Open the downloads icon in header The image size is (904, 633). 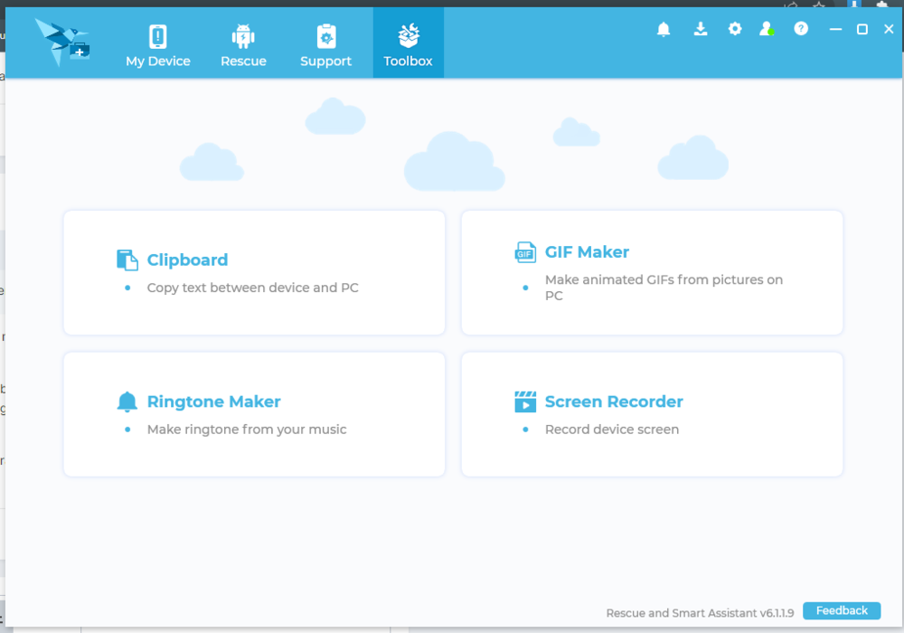click(x=700, y=29)
